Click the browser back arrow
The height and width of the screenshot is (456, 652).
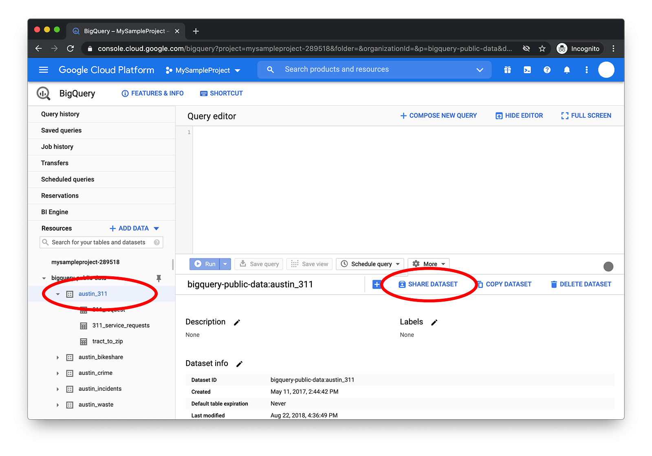pos(39,48)
